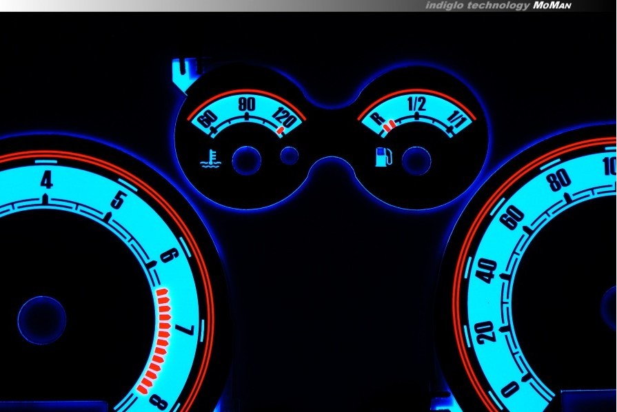Click the 0 mark on the speedometer
The width and height of the screenshot is (617, 412).
510,389
